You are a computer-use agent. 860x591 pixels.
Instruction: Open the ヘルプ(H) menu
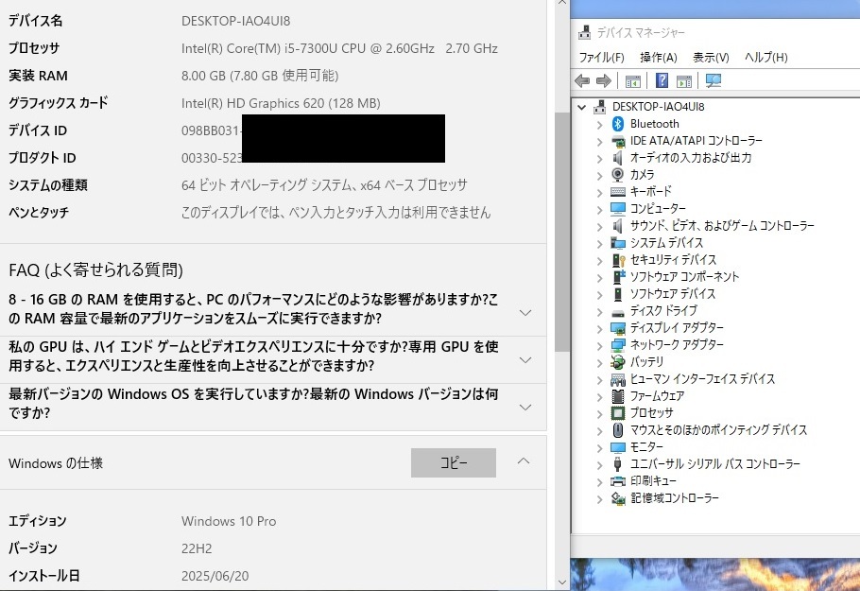766,57
